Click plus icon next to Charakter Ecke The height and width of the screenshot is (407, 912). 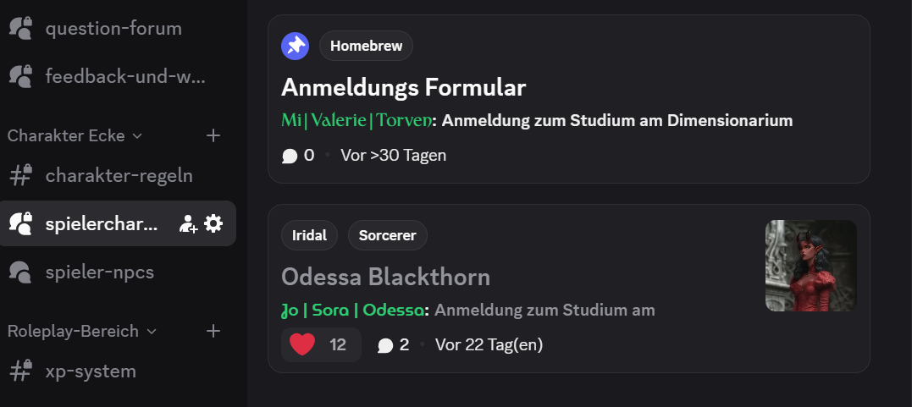213,135
